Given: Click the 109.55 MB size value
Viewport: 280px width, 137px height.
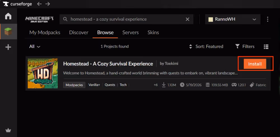Looking at the screenshot, I should point(220,85).
